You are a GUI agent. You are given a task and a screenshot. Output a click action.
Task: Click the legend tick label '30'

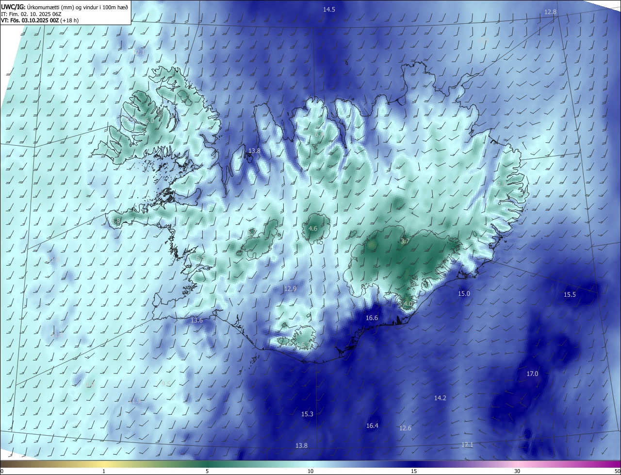coord(517,471)
